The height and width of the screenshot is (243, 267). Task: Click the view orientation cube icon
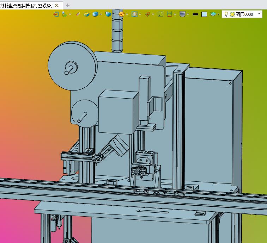coord(108,14)
